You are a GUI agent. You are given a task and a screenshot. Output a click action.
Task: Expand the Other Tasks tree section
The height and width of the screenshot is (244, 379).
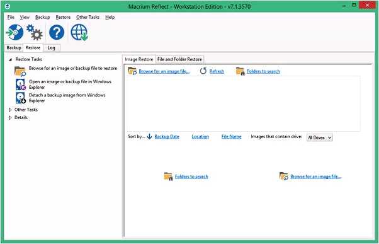(10, 110)
